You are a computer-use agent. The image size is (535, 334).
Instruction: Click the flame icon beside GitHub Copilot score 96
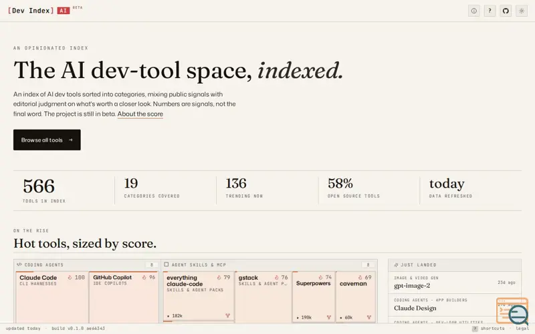click(144, 277)
